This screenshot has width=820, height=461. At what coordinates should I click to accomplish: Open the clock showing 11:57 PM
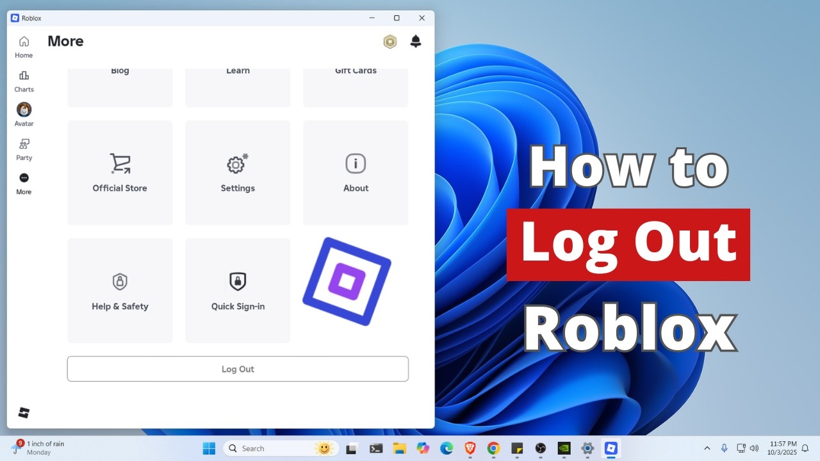pos(782,448)
